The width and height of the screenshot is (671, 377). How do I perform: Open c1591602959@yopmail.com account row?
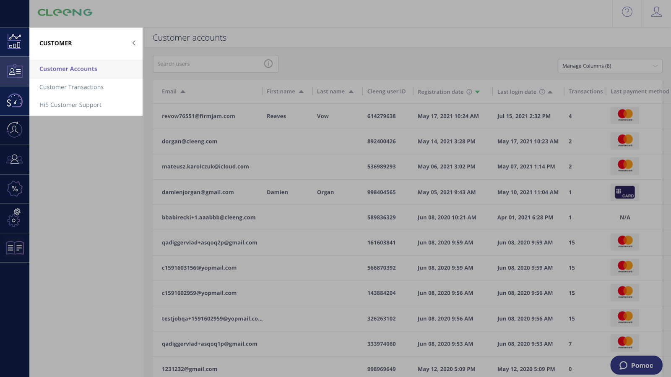click(408, 293)
